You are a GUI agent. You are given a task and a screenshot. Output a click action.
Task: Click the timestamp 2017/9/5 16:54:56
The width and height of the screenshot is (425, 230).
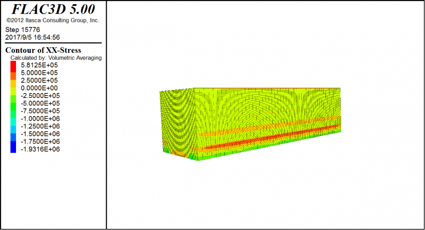pos(33,37)
